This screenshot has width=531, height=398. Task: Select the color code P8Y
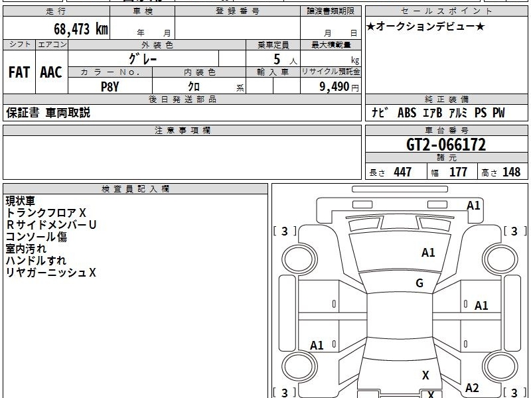tap(110, 87)
